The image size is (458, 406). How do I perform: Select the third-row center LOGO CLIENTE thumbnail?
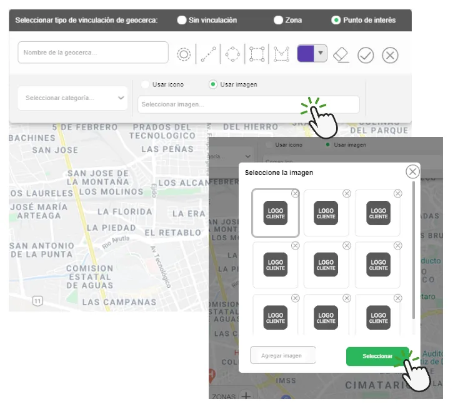click(326, 317)
